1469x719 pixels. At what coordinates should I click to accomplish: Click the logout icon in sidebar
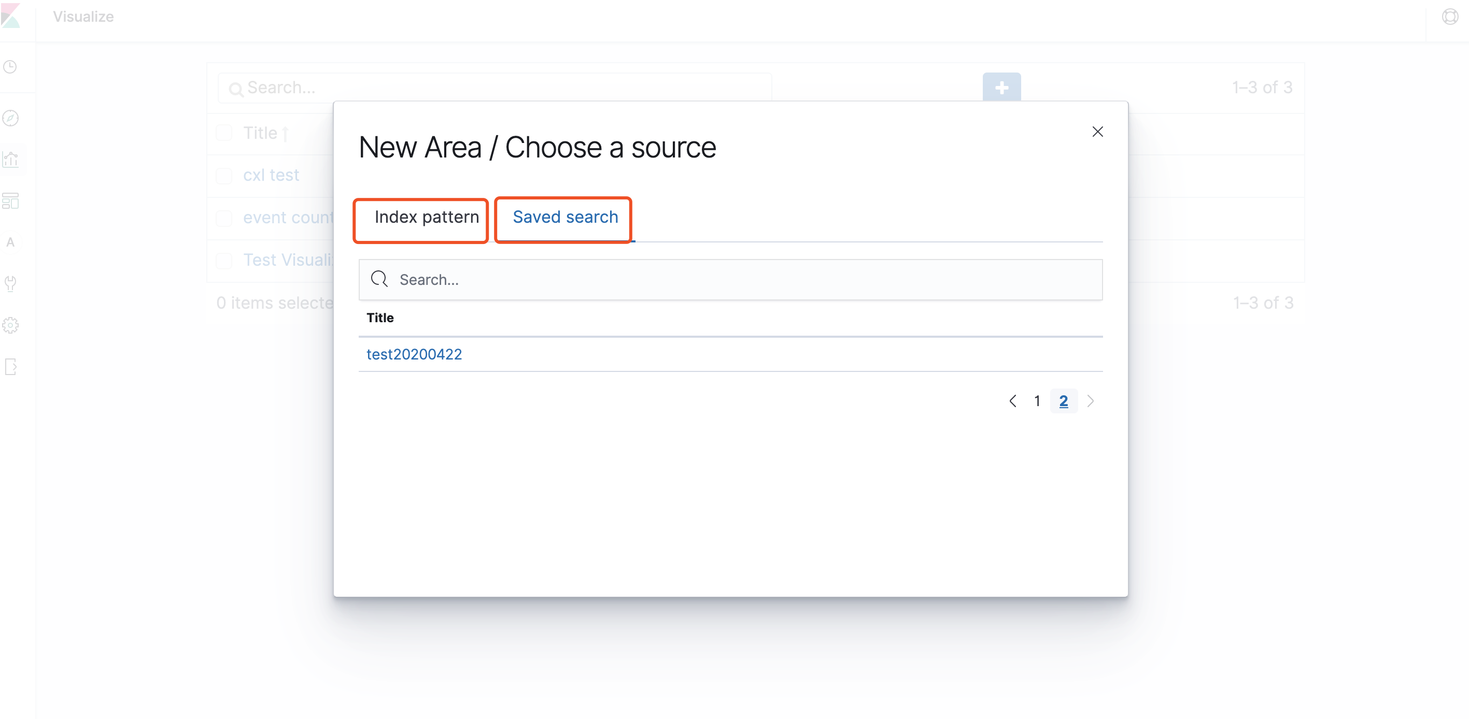click(10, 366)
